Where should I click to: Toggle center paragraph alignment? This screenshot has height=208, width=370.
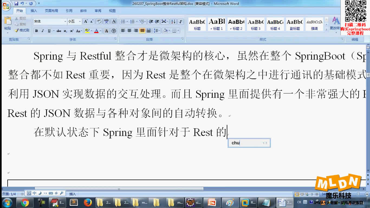[x=129, y=31]
